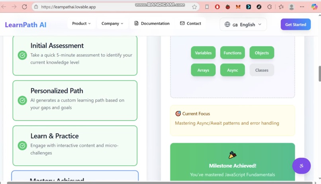Expand the Product dropdown menu

[81, 23]
